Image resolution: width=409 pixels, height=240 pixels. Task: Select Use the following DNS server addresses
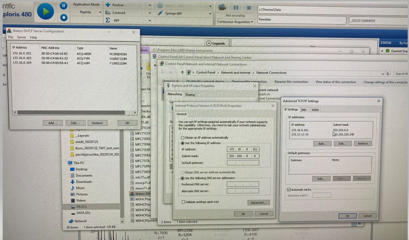182,178
